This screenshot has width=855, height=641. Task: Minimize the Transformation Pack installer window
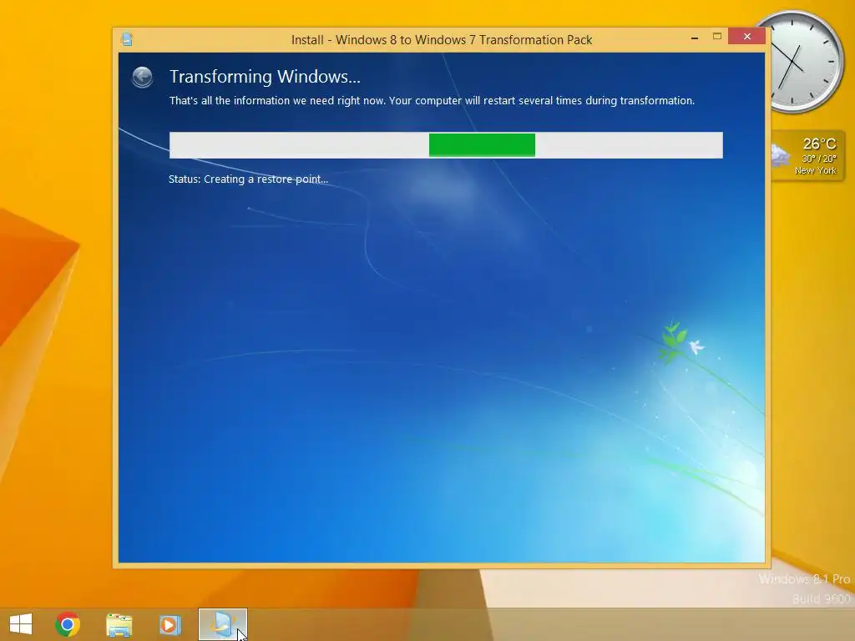(x=695, y=37)
